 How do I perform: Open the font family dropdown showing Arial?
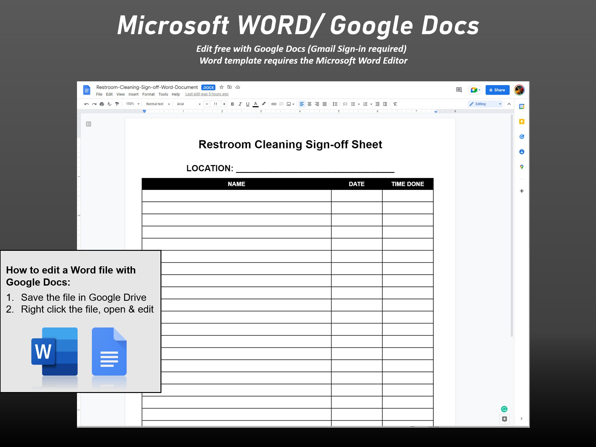(x=188, y=104)
